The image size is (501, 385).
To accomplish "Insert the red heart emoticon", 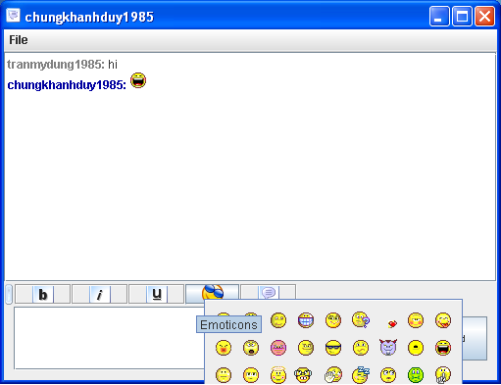I will (x=392, y=324).
